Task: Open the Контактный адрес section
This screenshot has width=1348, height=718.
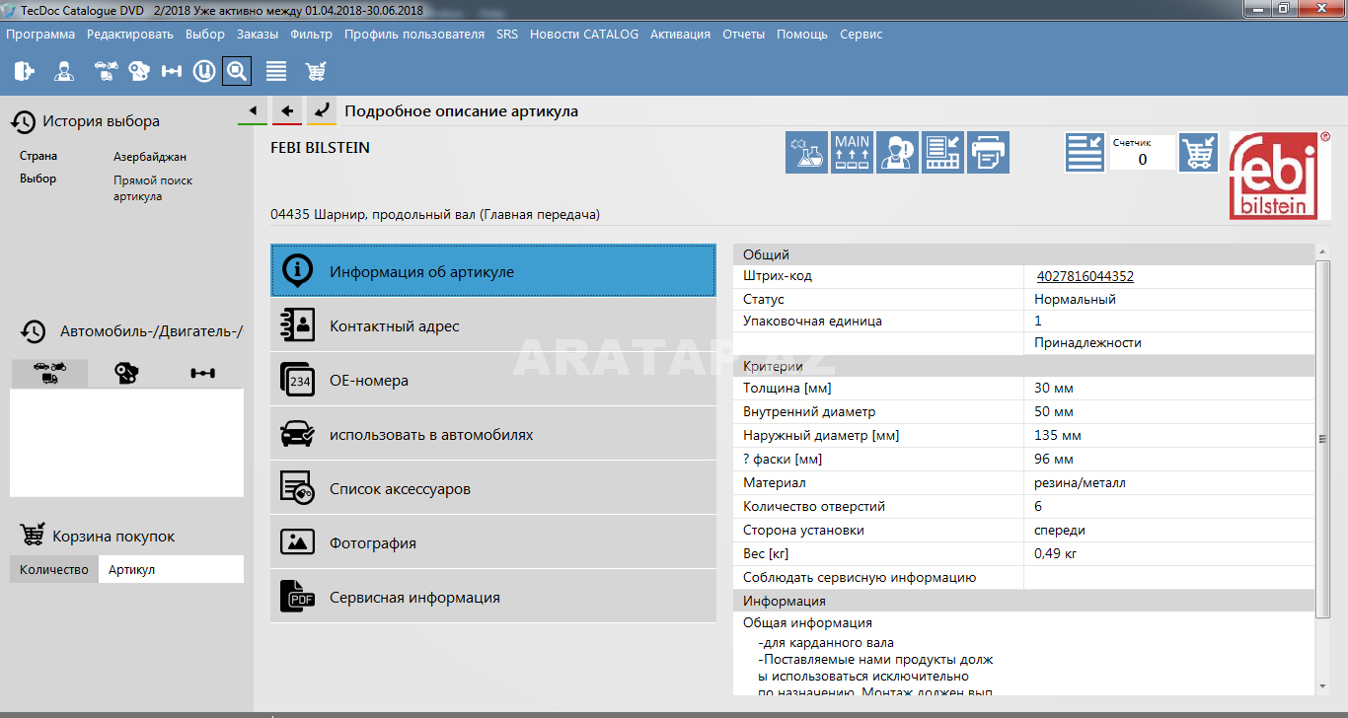Action: coord(493,325)
